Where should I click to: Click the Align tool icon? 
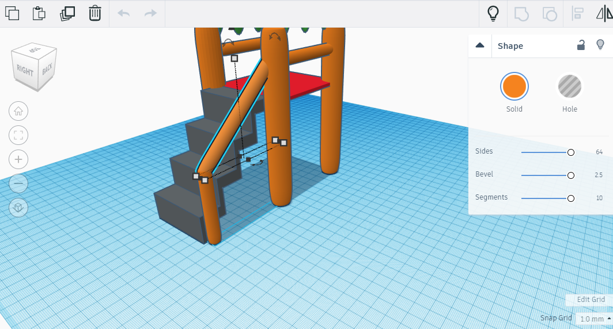tap(577, 14)
